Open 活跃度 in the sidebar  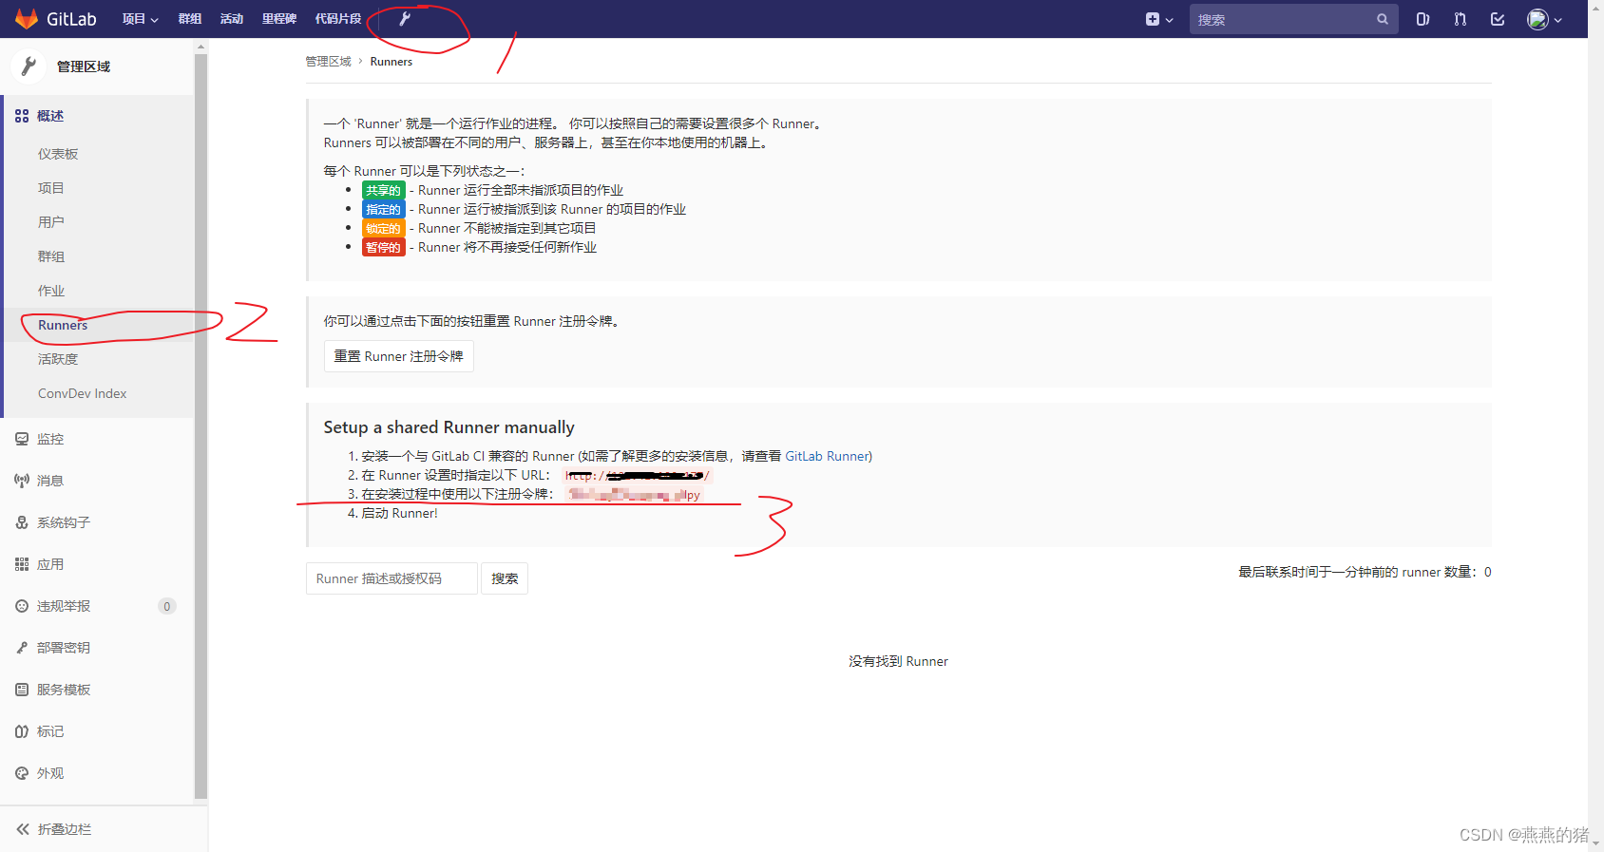click(x=58, y=359)
